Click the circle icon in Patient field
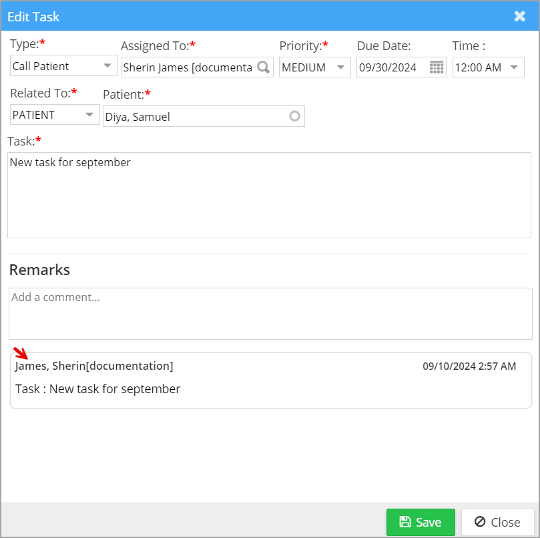 point(294,116)
